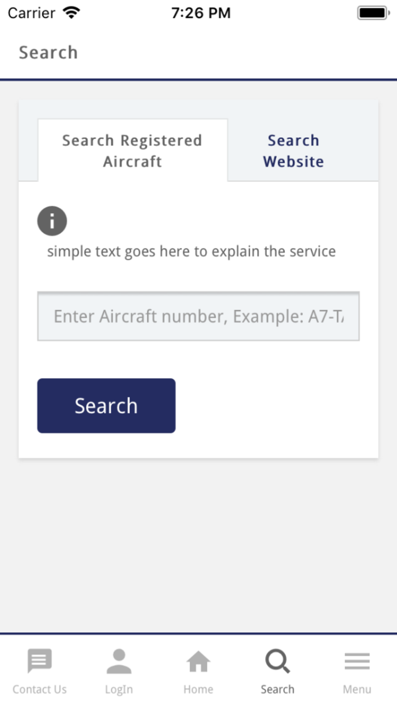Tap the Menu text label
The height and width of the screenshot is (707, 397).
pos(357,689)
